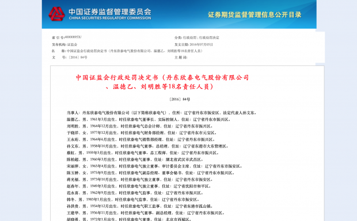Click the publication date 2016年07月05日
The width and height of the screenshot is (357, 221).
[x=193, y=44]
